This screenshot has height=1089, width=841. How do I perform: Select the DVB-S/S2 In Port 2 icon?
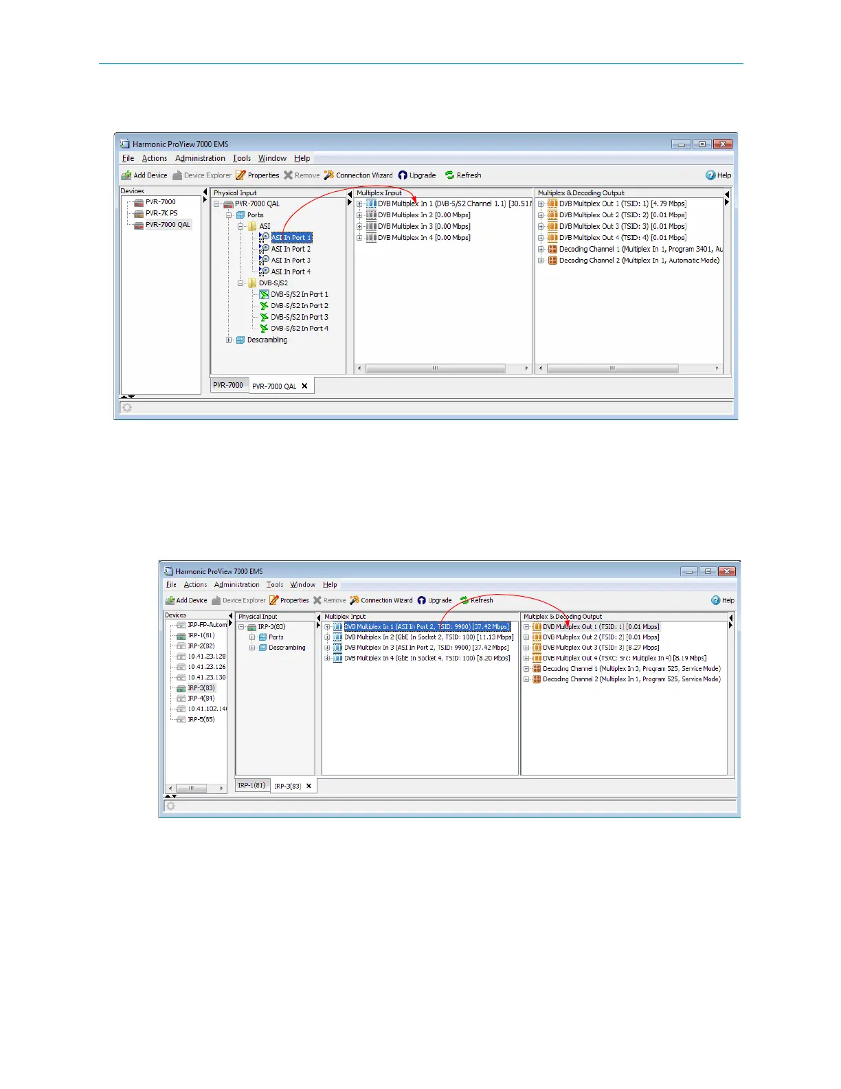click(x=264, y=306)
